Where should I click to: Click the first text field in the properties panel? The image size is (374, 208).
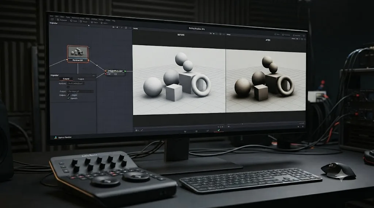tap(76, 84)
